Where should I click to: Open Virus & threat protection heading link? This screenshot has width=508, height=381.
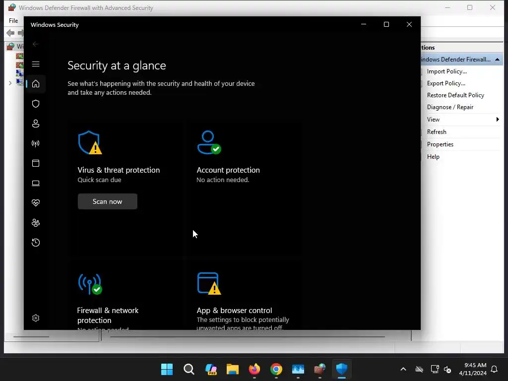click(x=119, y=170)
